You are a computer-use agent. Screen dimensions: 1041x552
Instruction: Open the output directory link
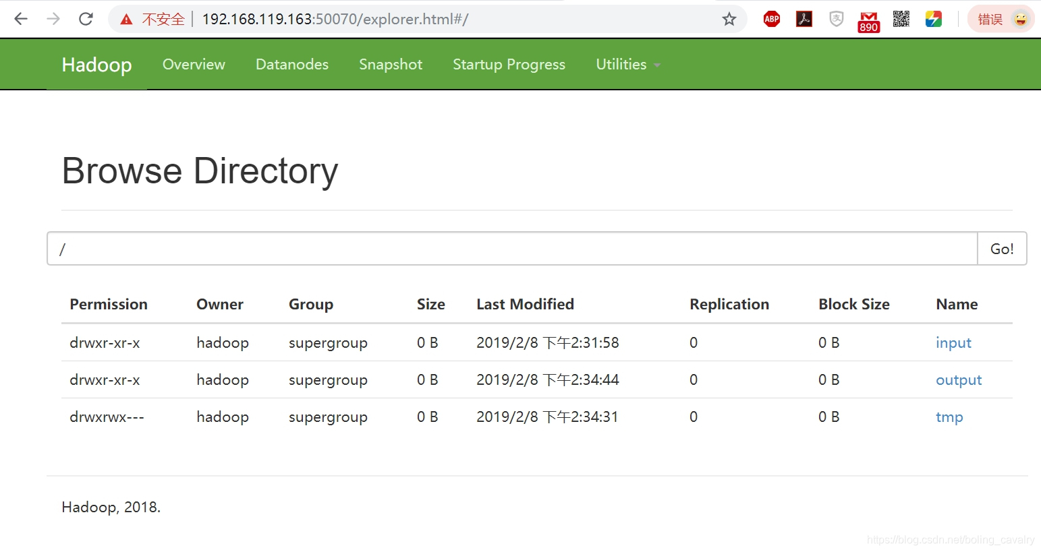(959, 379)
